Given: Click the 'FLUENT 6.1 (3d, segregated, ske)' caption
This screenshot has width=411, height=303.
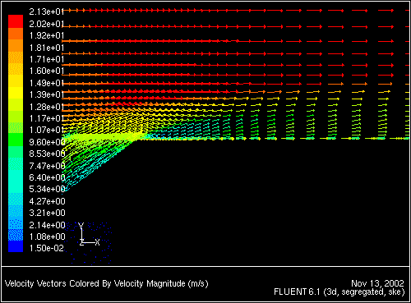Looking at the screenshot, I should click(x=339, y=292).
